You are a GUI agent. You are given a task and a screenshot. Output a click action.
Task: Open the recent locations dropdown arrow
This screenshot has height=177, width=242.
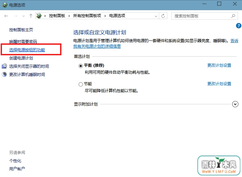[23, 16]
